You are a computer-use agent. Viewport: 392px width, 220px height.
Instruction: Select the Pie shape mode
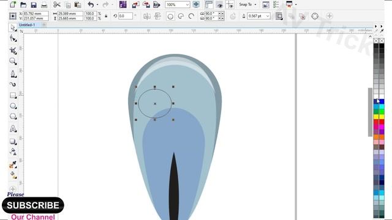(181, 16)
